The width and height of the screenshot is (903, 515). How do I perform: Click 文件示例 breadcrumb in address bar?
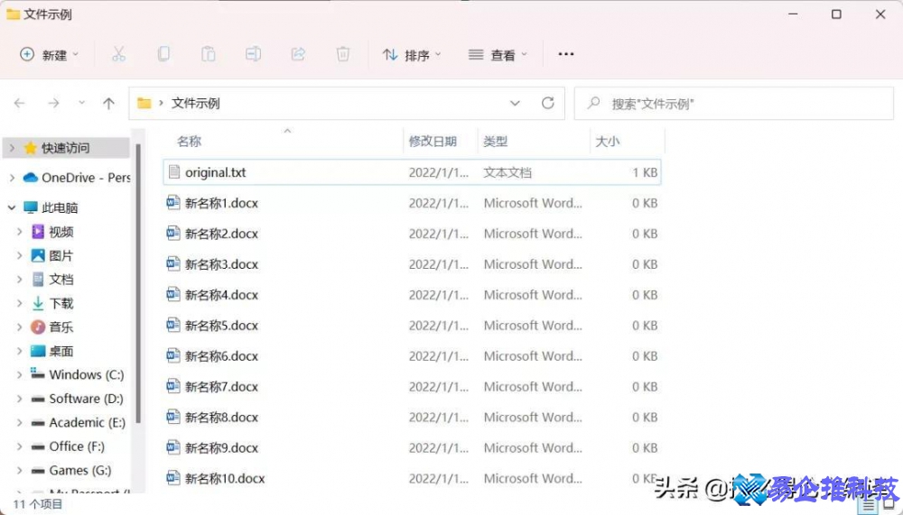pos(196,103)
